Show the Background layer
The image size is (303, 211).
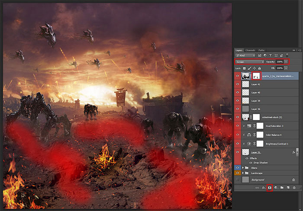point(238,180)
